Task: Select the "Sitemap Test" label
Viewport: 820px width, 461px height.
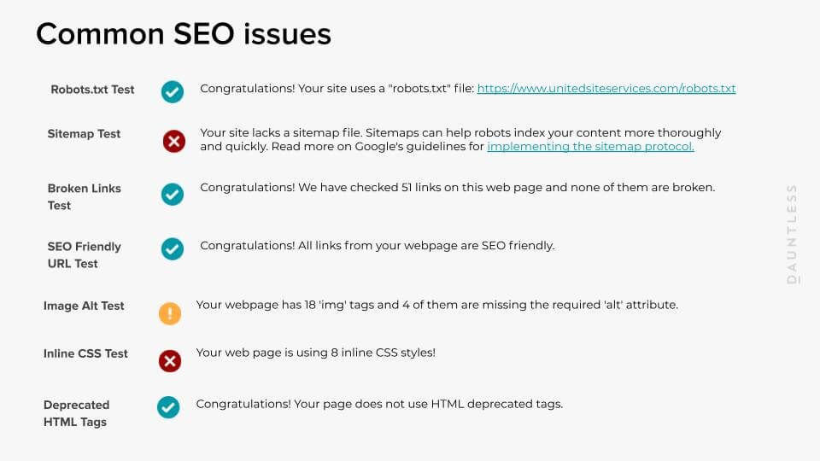Action: [x=84, y=134]
